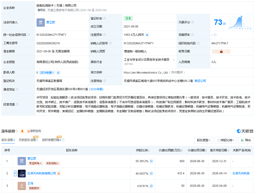Screen dimensions: 255x194
Task: Click the chart icon next to 2024年报
Action: pos(58,73)
